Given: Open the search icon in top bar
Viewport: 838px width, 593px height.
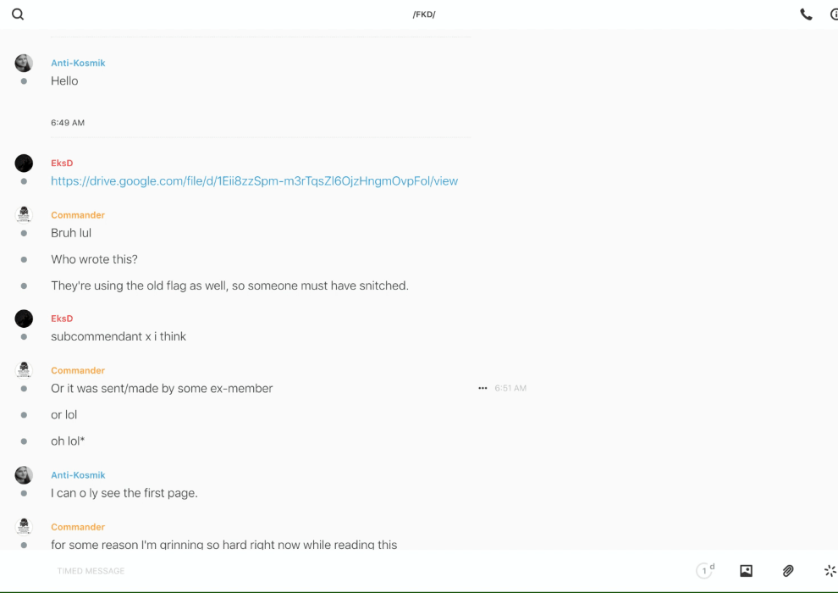Looking at the screenshot, I should [18, 14].
